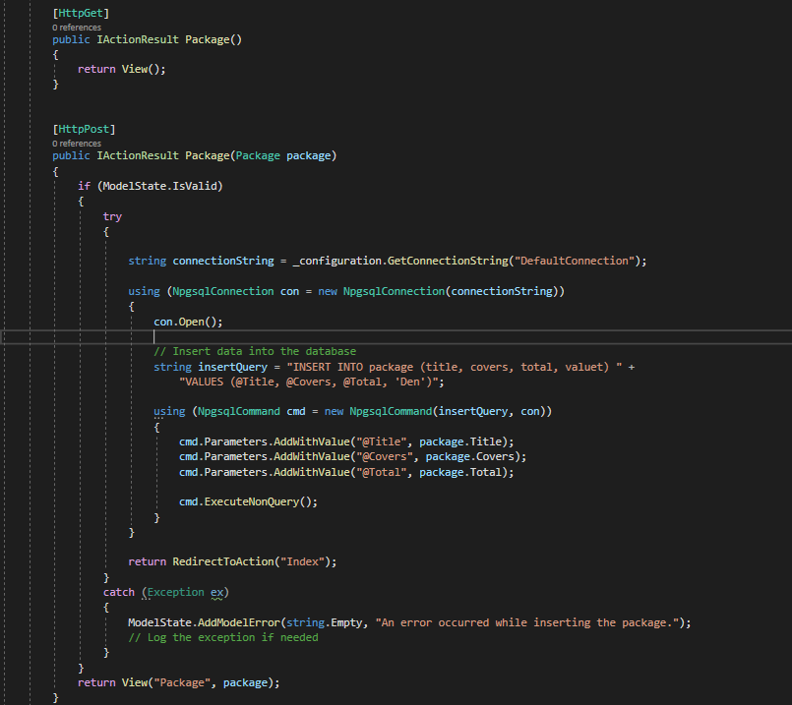Click the con.Open() statement
Viewport: 792px width, 705px height.
point(188,321)
